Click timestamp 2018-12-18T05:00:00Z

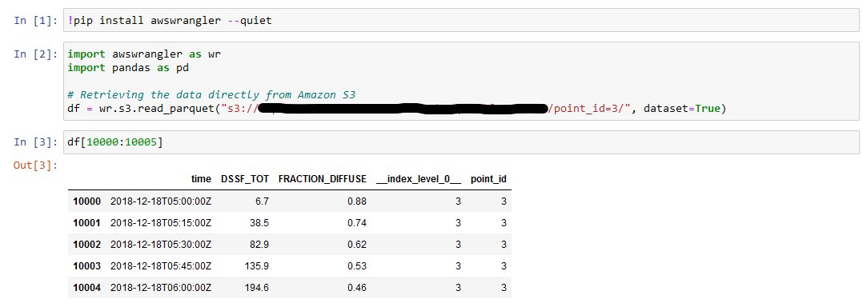[x=161, y=201]
